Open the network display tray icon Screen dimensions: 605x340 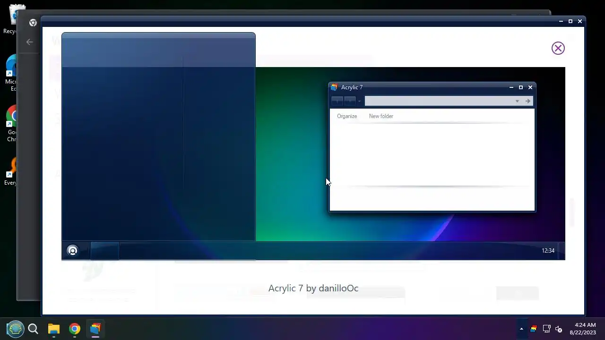coord(546,329)
